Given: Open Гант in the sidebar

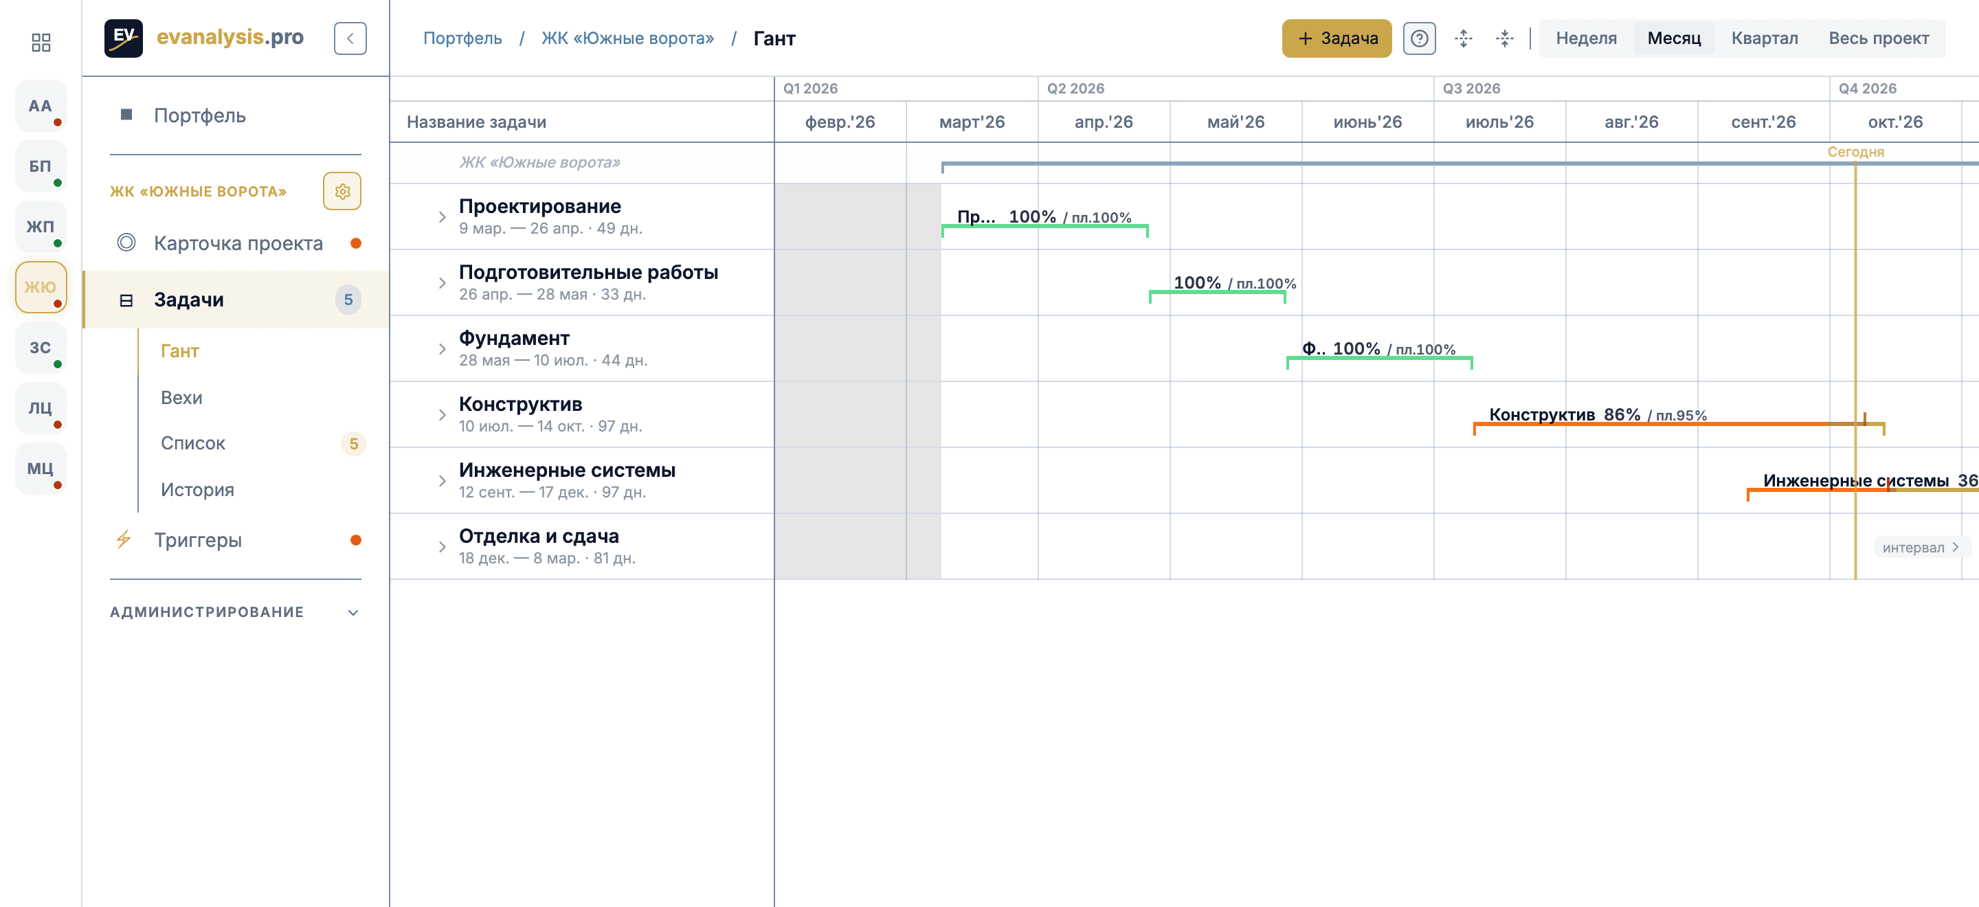Looking at the screenshot, I should tap(179, 351).
